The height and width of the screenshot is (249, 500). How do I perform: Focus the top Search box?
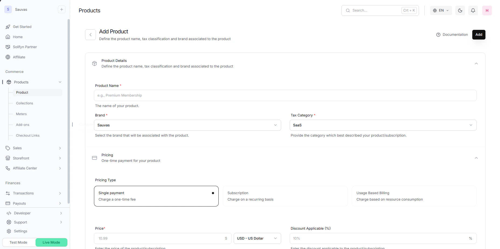[x=380, y=10]
